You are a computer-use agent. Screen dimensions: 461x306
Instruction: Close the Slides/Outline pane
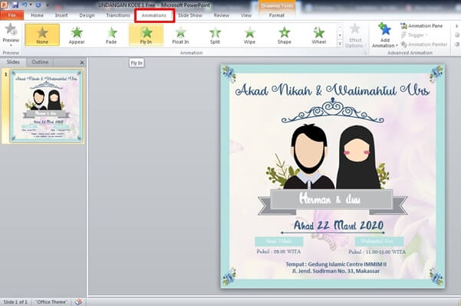[x=82, y=63]
